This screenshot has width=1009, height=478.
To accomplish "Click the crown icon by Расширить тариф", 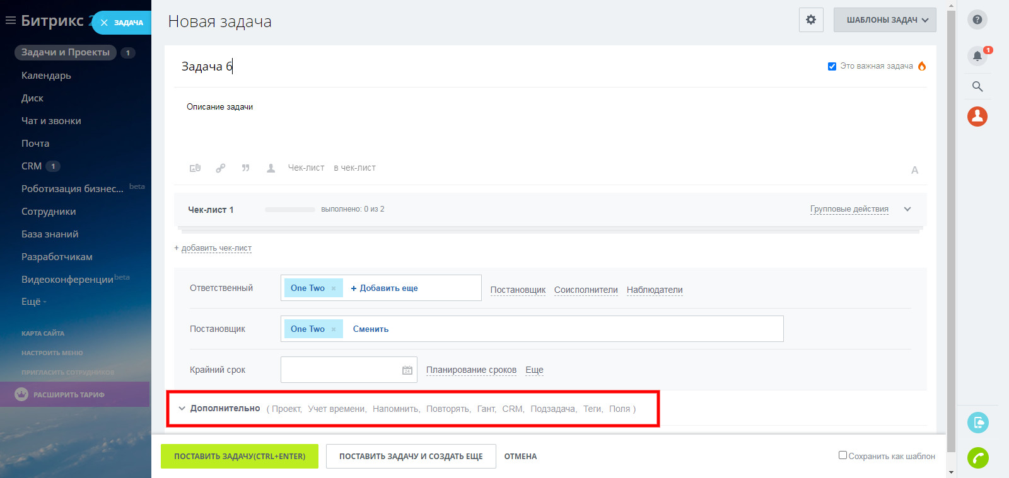I will pos(21,394).
